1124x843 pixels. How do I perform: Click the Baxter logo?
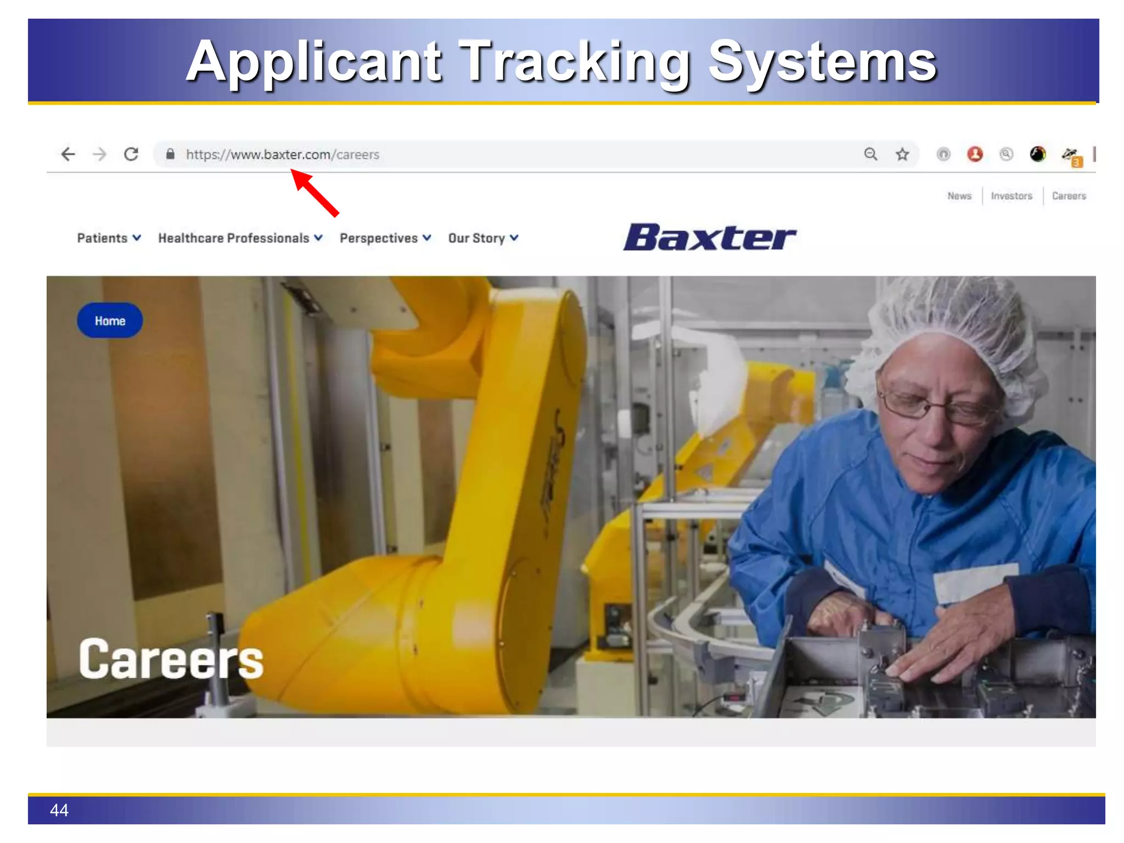tap(709, 237)
